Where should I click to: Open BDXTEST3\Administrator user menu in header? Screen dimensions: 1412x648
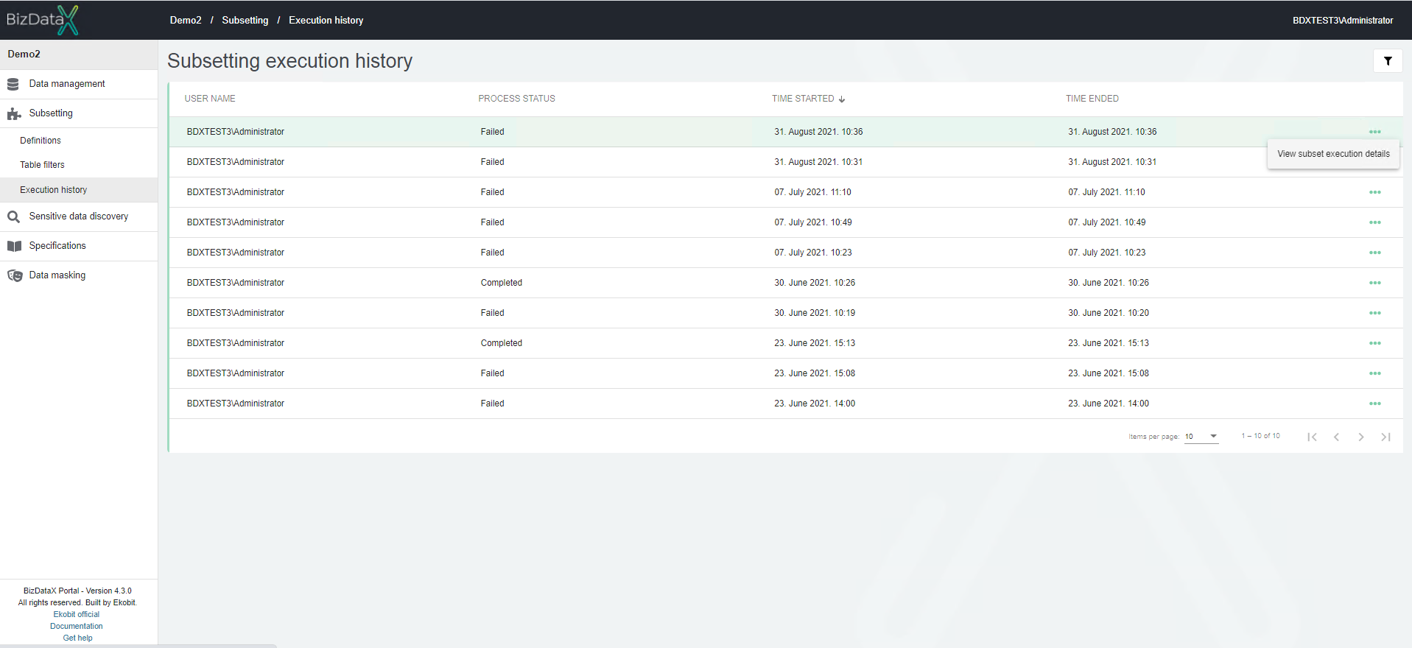coord(1343,21)
